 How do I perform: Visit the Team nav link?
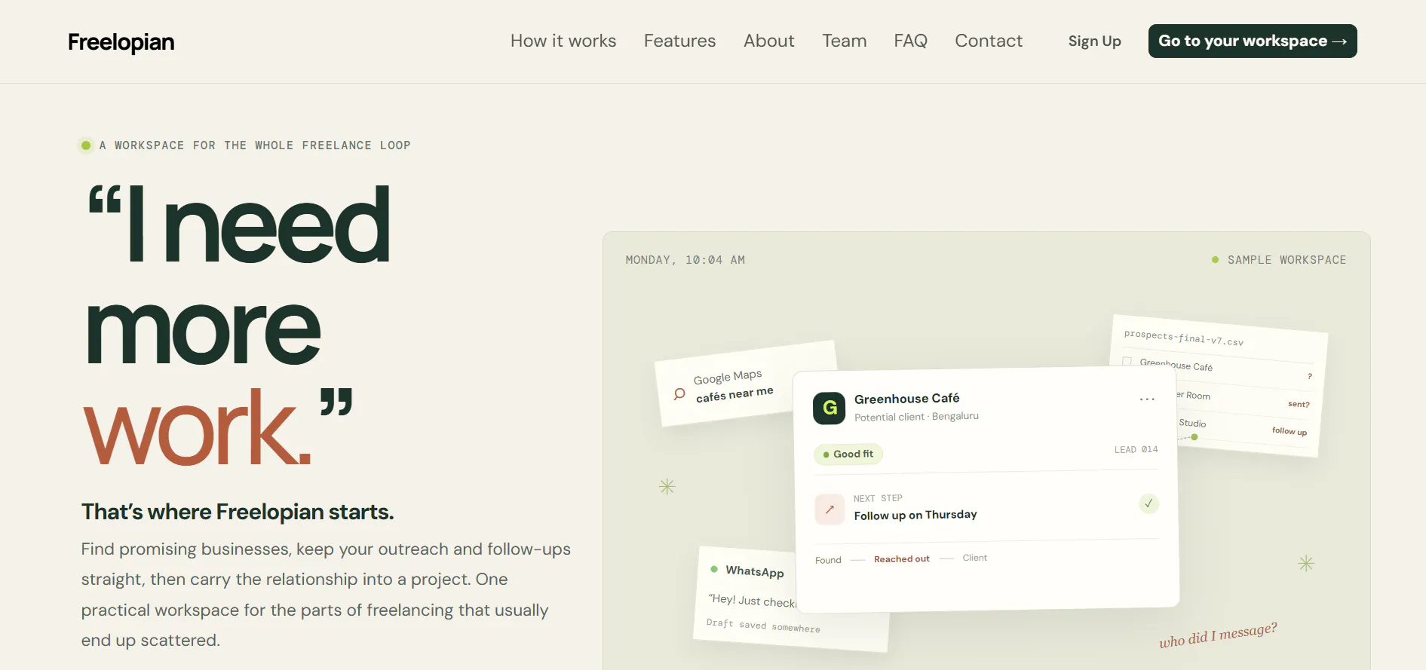click(x=844, y=41)
